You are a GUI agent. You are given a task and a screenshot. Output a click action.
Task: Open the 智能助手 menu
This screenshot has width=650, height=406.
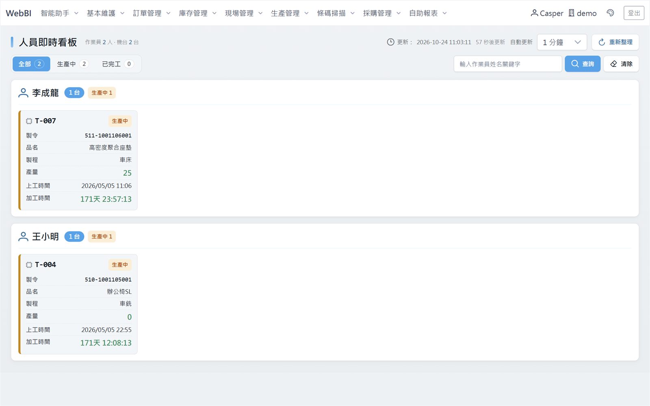coord(59,13)
